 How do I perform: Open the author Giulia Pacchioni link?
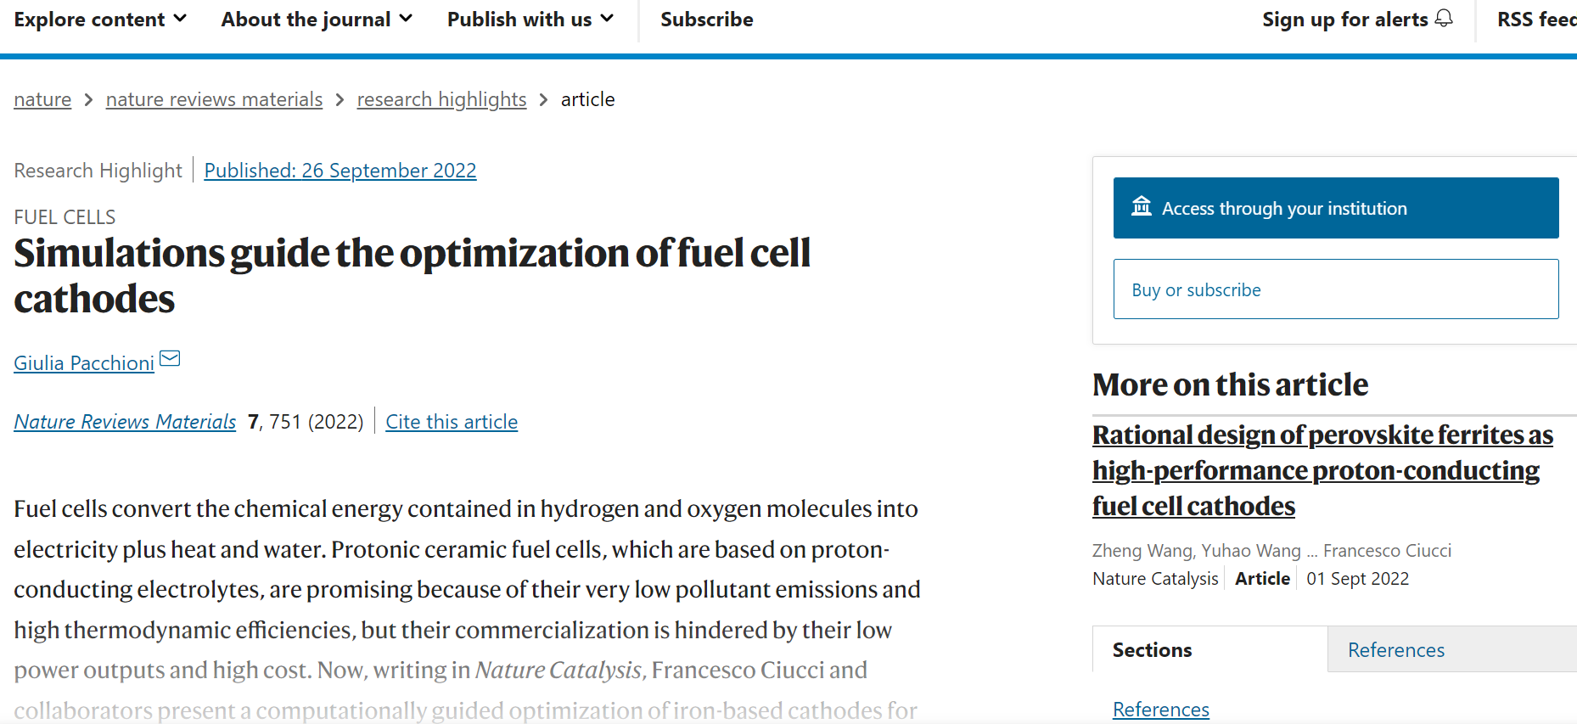click(84, 363)
